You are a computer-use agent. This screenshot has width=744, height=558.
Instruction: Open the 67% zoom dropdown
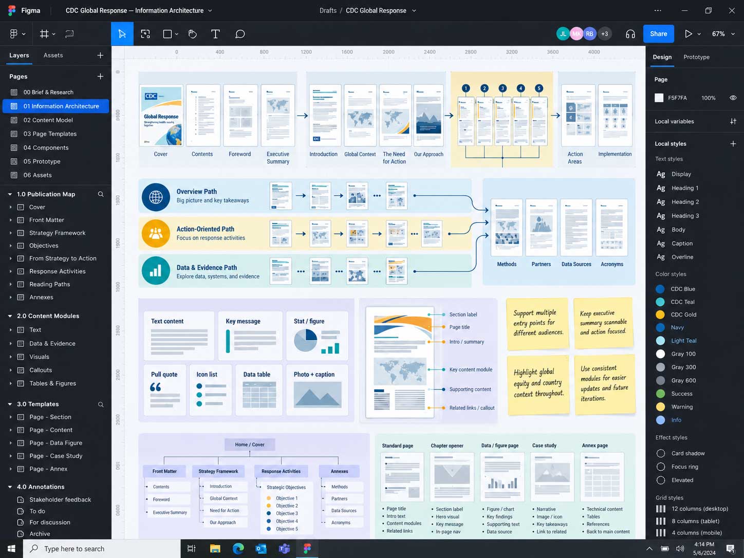723,34
